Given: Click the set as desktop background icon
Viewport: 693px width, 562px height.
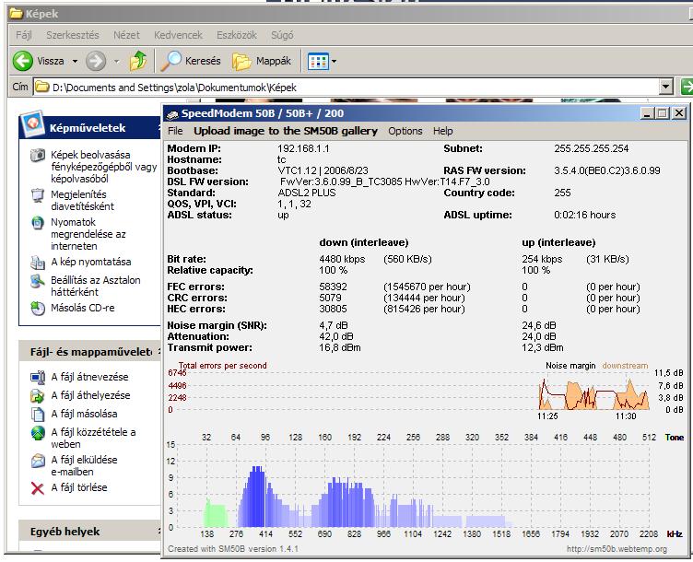Looking at the screenshot, I should coord(38,281).
